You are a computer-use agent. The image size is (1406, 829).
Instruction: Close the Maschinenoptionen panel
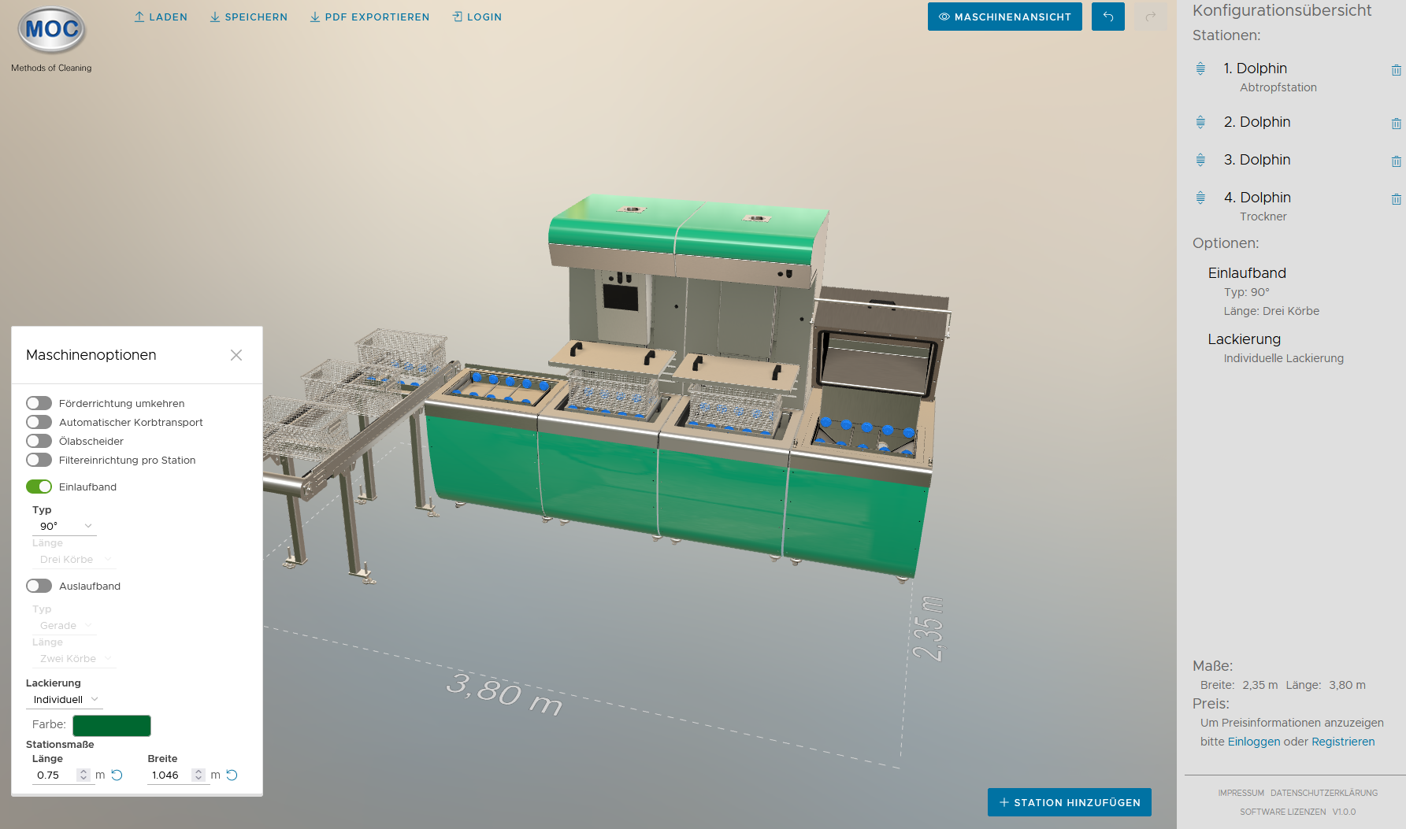(236, 355)
